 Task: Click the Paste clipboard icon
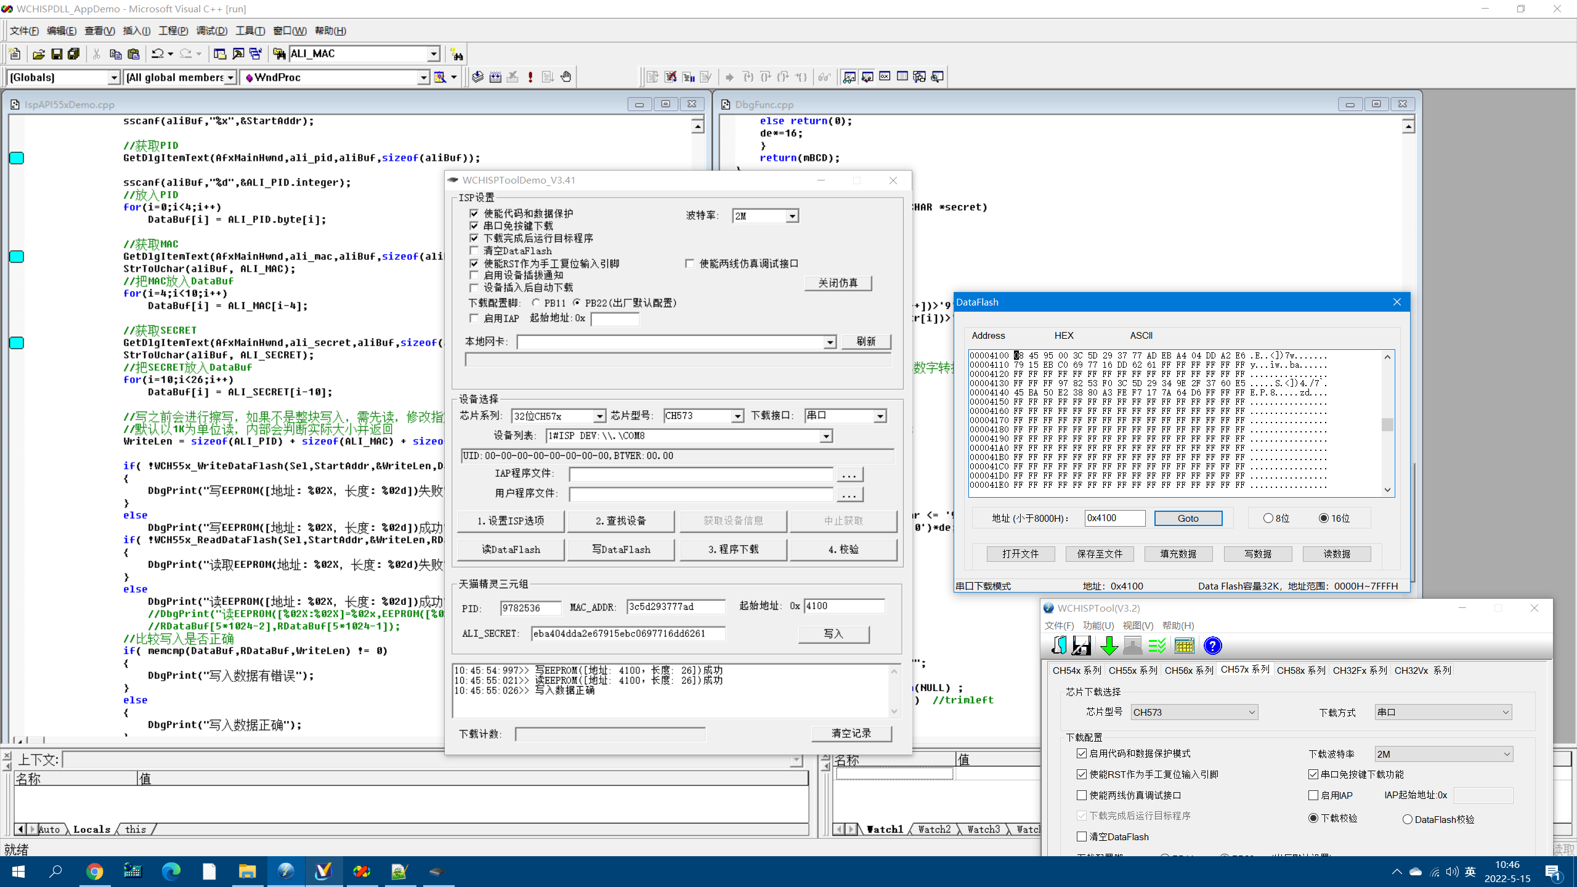133,54
